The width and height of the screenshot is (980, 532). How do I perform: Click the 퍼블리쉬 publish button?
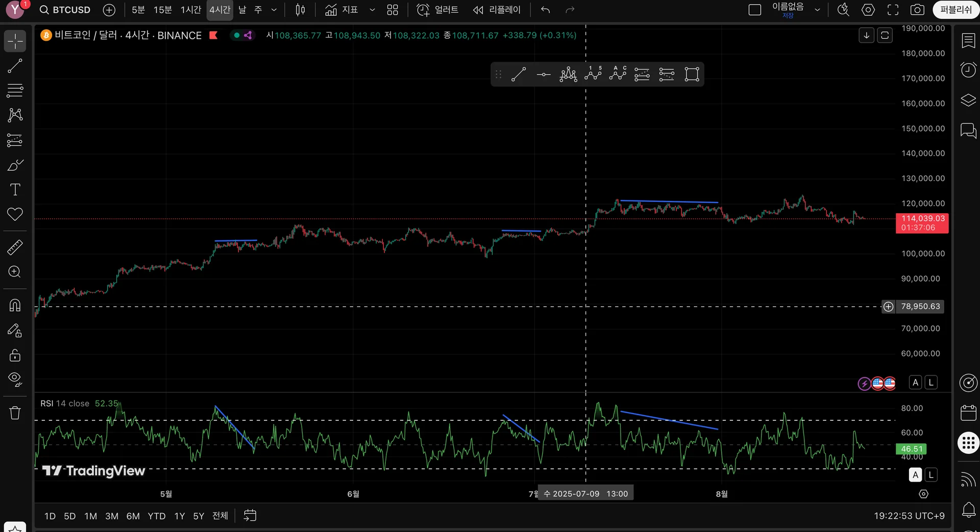click(955, 10)
